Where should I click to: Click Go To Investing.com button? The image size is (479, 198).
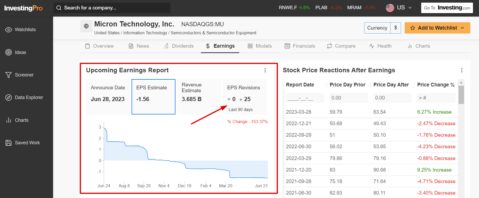point(447,8)
